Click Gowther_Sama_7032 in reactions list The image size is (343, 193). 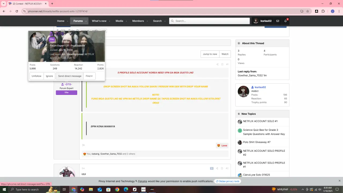(111, 154)
